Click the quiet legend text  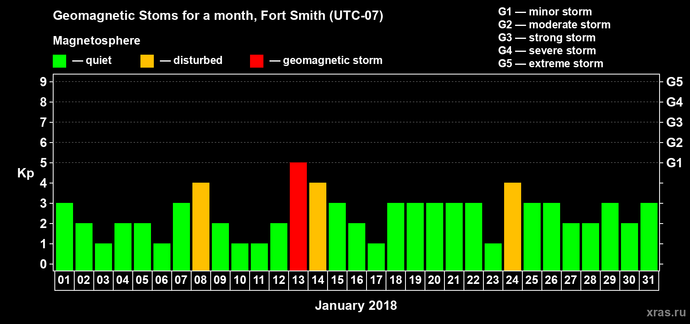tap(99, 60)
